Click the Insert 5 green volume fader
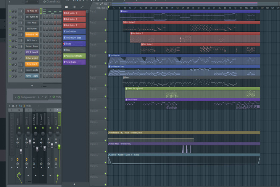Viewport: 280px width, 187px height. tap(59, 147)
